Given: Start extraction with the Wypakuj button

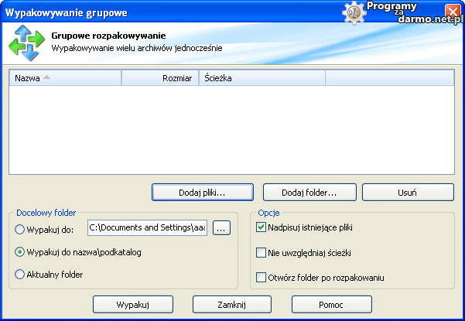Looking at the screenshot, I should [x=132, y=305].
